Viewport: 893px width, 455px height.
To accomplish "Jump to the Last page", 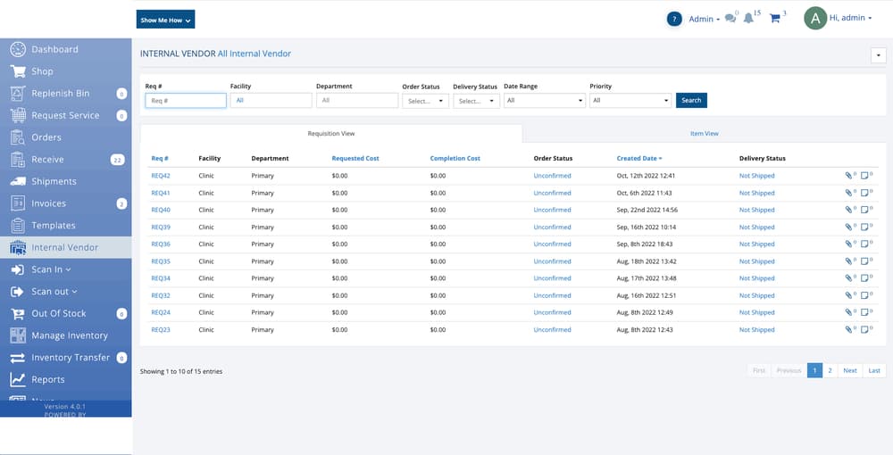I will pyautogui.click(x=874, y=371).
